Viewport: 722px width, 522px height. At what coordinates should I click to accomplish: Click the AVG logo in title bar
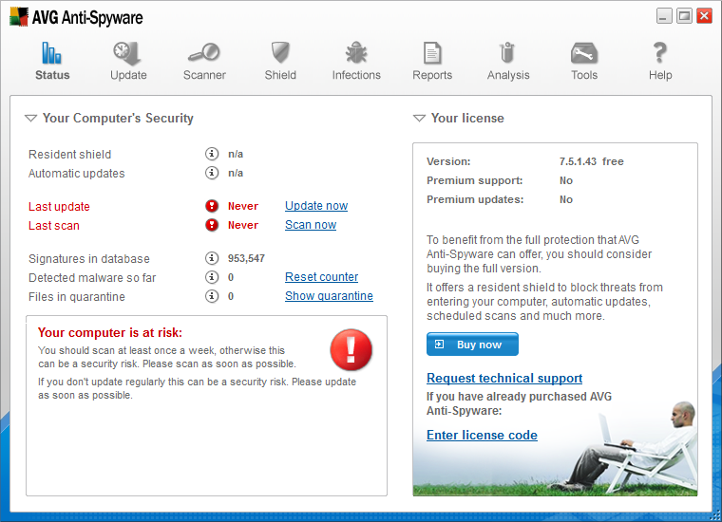click(19, 16)
